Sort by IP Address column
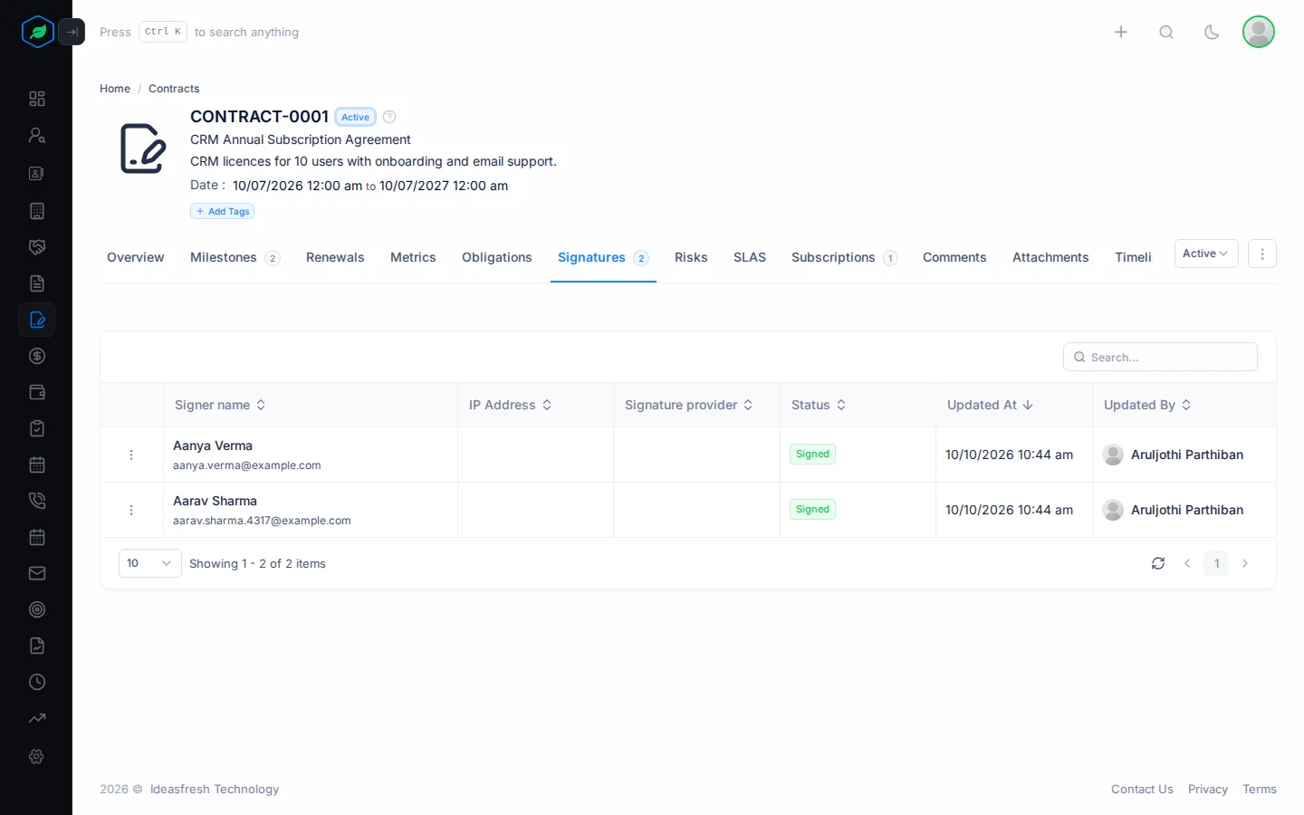The width and height of the screenshot is (1304, 815). coord(511,405)
